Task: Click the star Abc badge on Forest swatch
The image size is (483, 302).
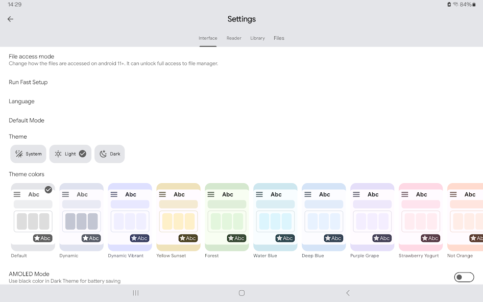Action: coord(236,238)
